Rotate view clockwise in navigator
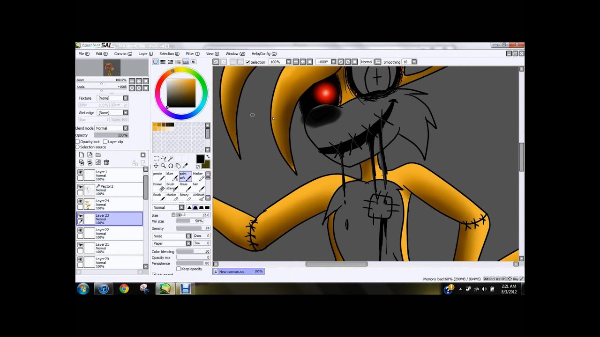The height and width of the screenshot is (337, 600). click(139, 88)
